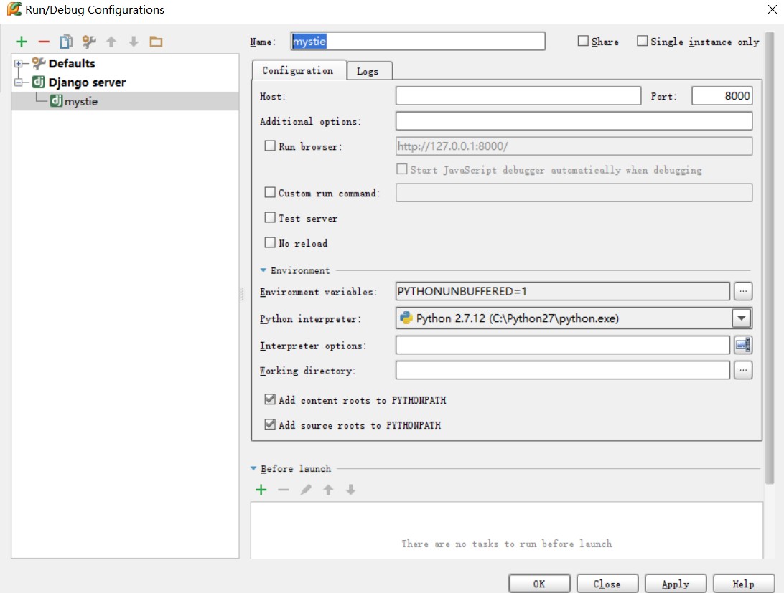Click the Host input field

[518, 95]
